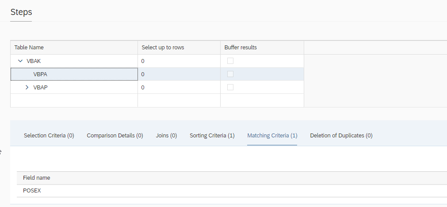Switch to Comparison Details tab
Screen dimensions: 447x207
coord(115,136)
